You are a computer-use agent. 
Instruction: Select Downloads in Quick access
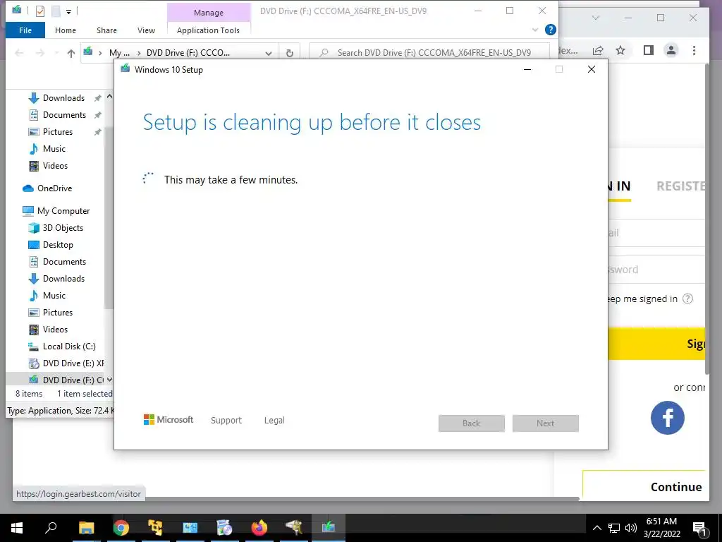coord(63,97)
